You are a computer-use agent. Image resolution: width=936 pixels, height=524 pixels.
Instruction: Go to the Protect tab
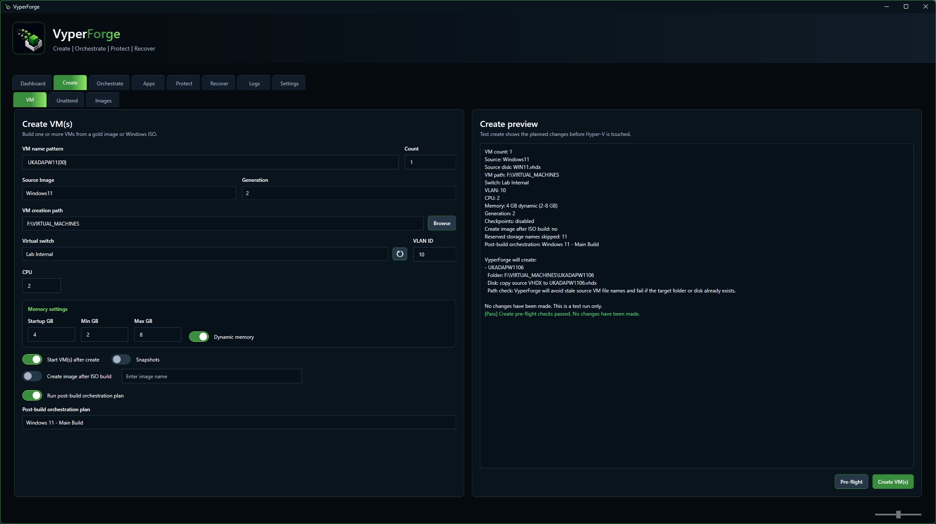click(184, 83)
